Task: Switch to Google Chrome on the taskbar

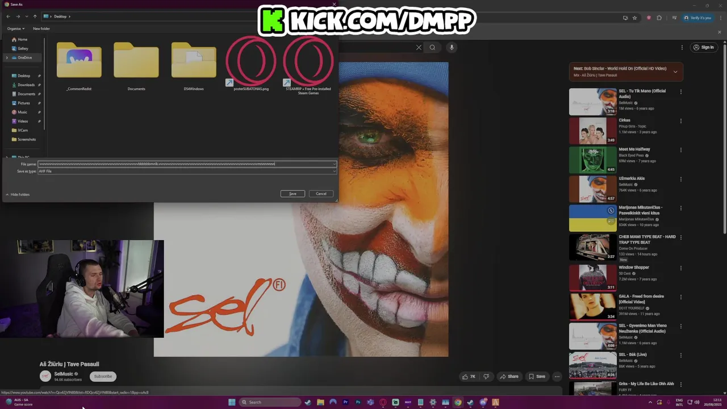Action: click(458, 402)
